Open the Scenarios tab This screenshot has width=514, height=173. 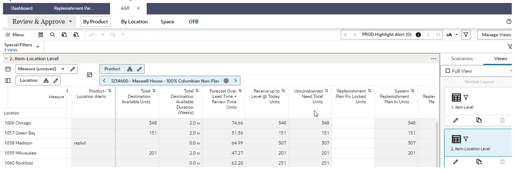(462, 58)
